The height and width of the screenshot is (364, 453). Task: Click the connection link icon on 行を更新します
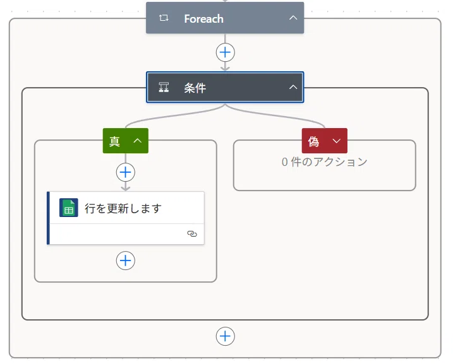(x=192, y=233)
